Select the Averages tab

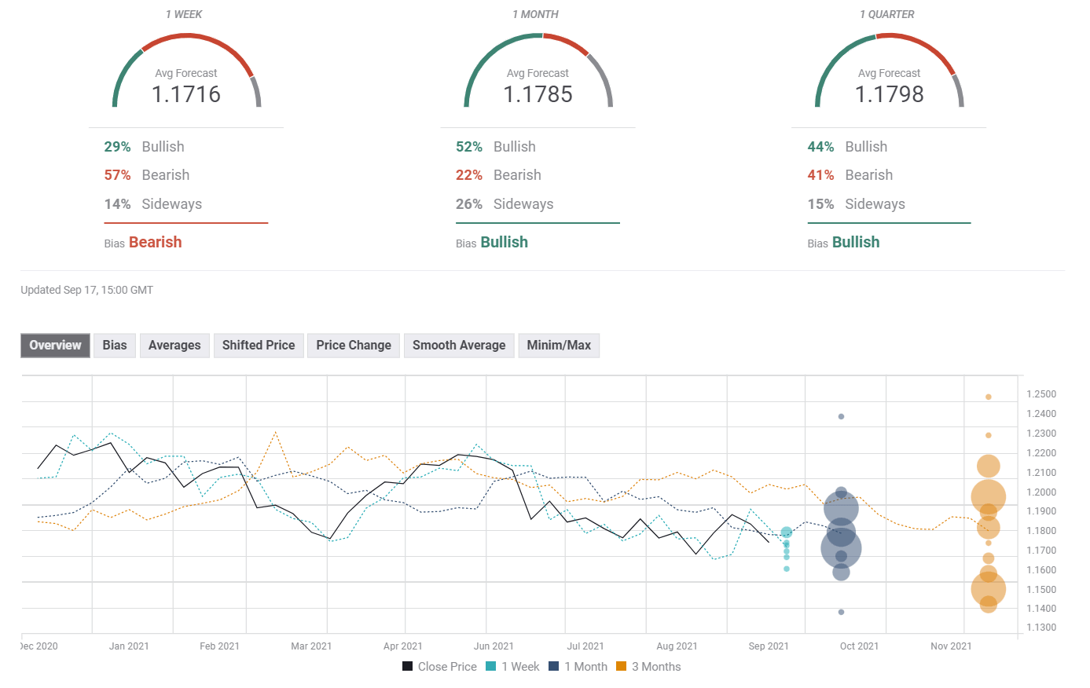(174, 346)
